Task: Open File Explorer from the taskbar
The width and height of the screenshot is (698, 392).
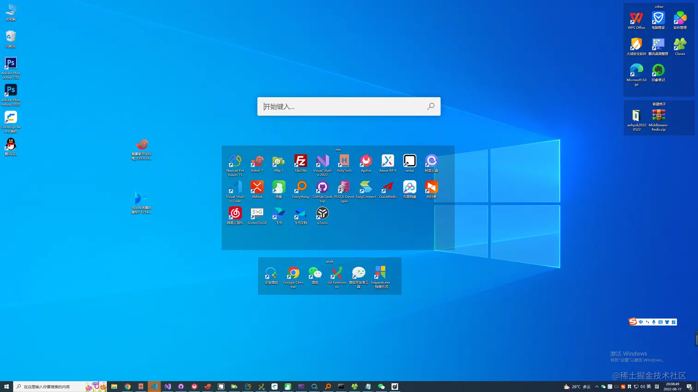Action: coord(114,386)
